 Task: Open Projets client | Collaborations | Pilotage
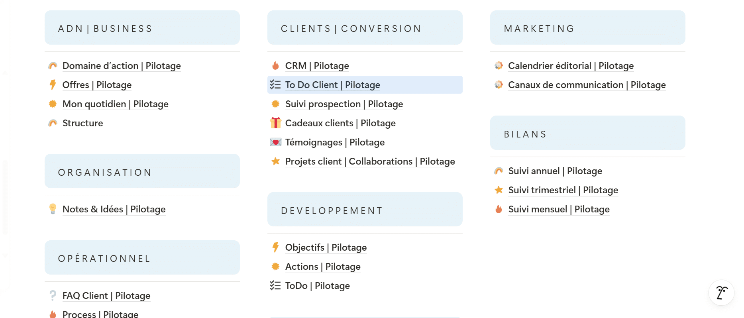coord(370,161)
